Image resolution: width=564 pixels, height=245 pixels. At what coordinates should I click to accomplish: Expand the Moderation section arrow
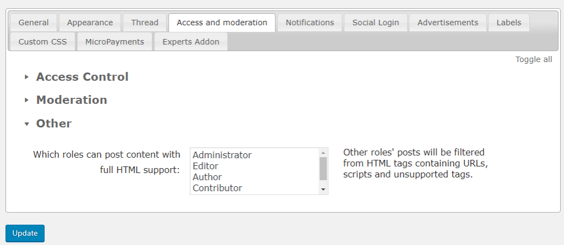pyautogui.click(x=26, y=101)
